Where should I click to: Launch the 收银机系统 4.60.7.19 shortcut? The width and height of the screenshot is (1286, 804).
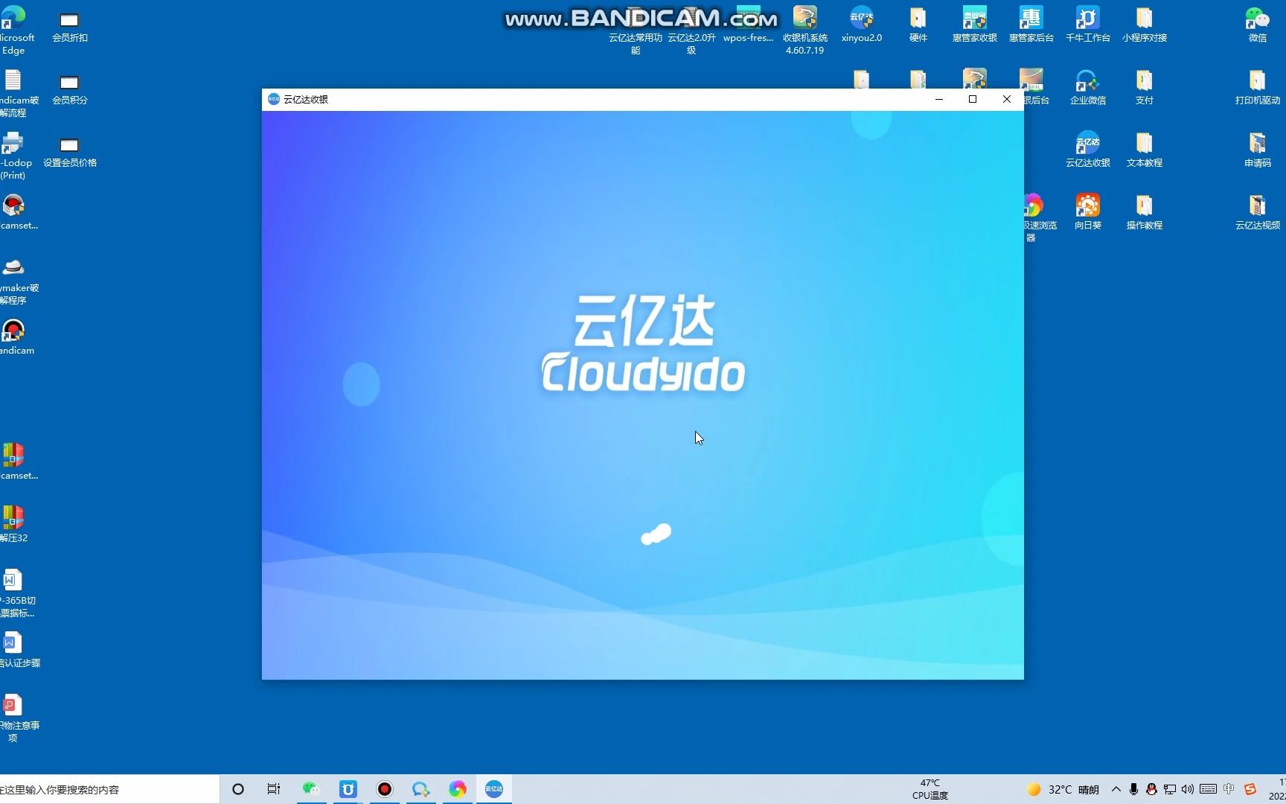(804, 30)
